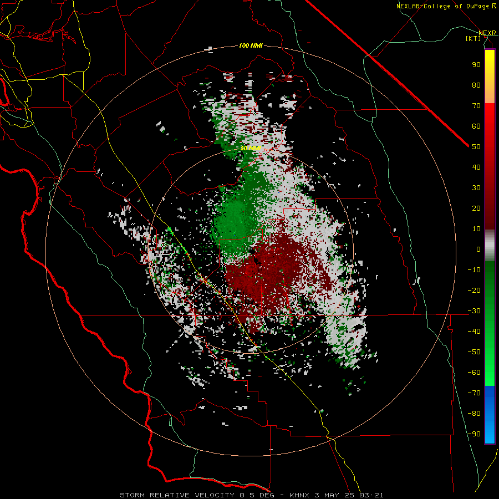This screenshot has width=499, height=499.
Task: Click the NEXLAB-College of DuPage watermark text
Action: coord(447,6)
